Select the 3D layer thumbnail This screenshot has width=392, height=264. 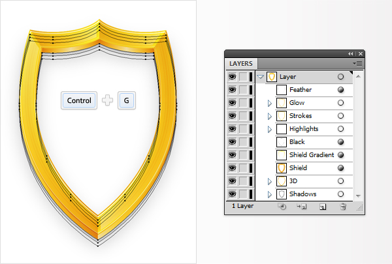(281, 181)
